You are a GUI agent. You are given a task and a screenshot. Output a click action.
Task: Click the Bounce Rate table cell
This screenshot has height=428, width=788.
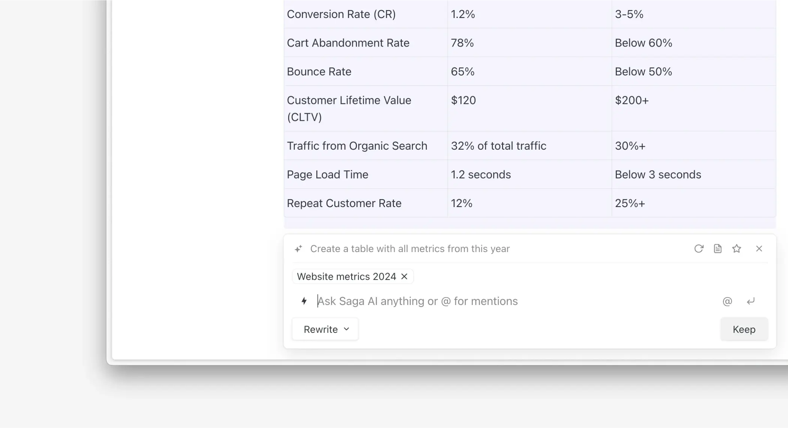(x=319, y=72)
